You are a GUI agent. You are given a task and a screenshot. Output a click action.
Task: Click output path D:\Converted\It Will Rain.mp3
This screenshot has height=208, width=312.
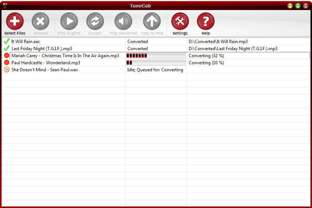pyautogui.click(x=218, y=41)
